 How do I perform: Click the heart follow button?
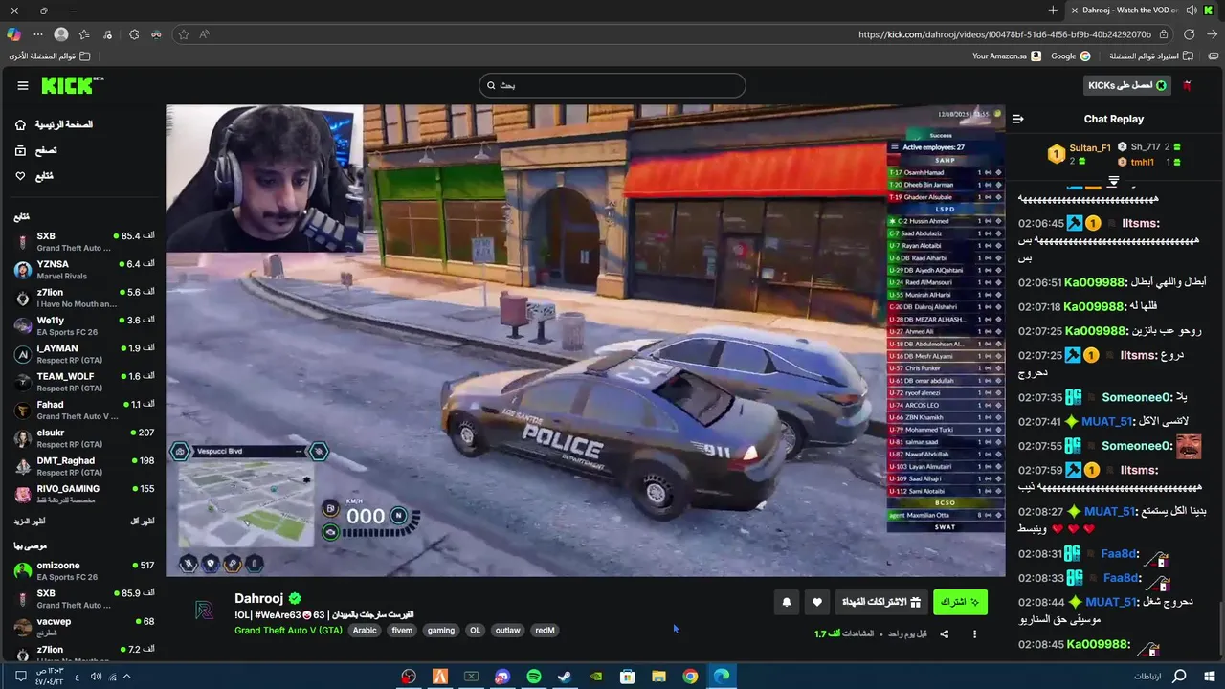coord(816,602)
